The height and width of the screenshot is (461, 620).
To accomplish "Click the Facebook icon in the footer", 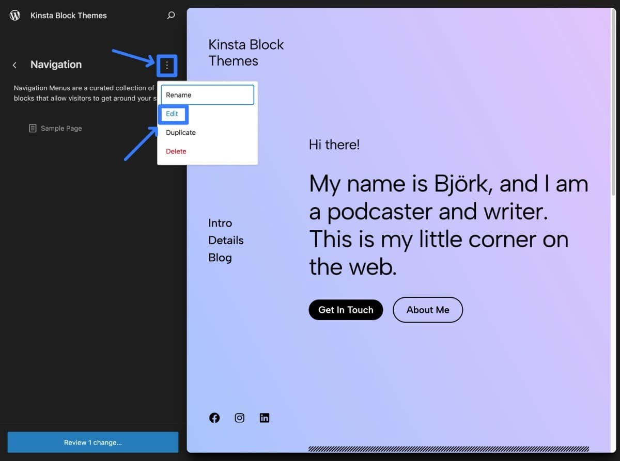I will coord(214,418).
